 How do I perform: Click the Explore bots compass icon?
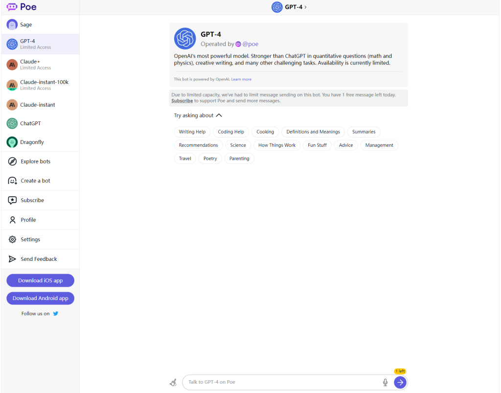[12, 162]
